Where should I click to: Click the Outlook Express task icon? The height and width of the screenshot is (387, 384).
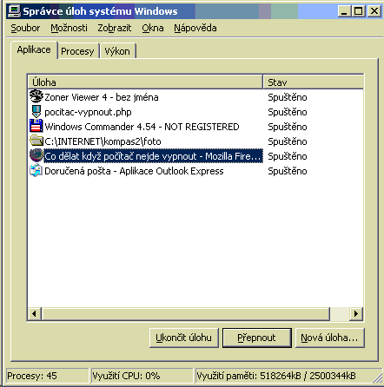pos(36,170)
